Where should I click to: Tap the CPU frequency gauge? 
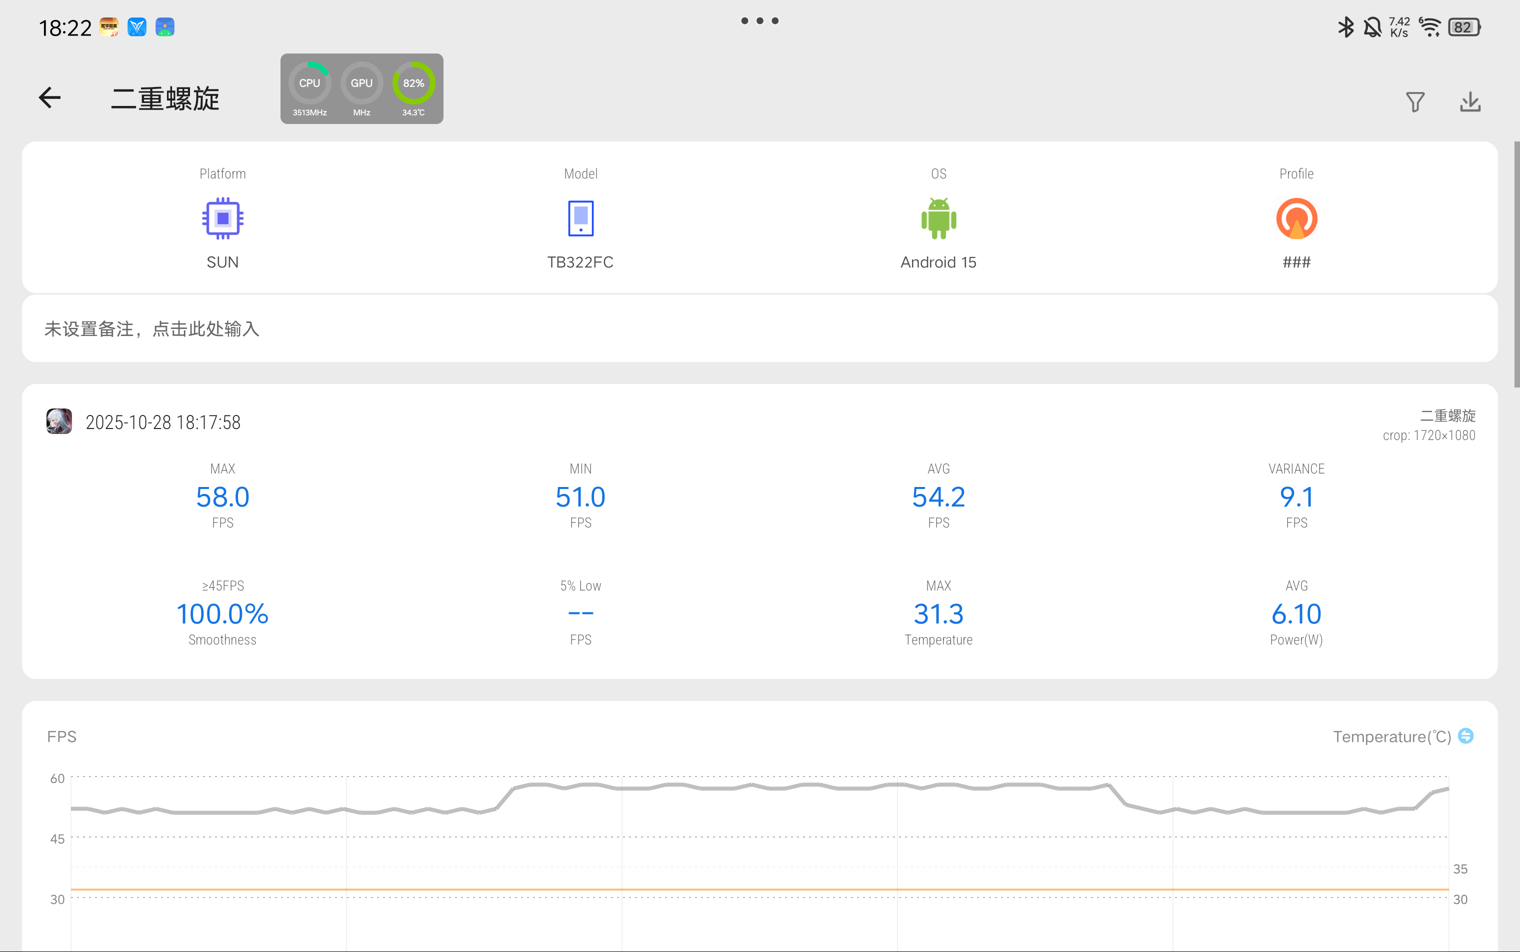309,89
